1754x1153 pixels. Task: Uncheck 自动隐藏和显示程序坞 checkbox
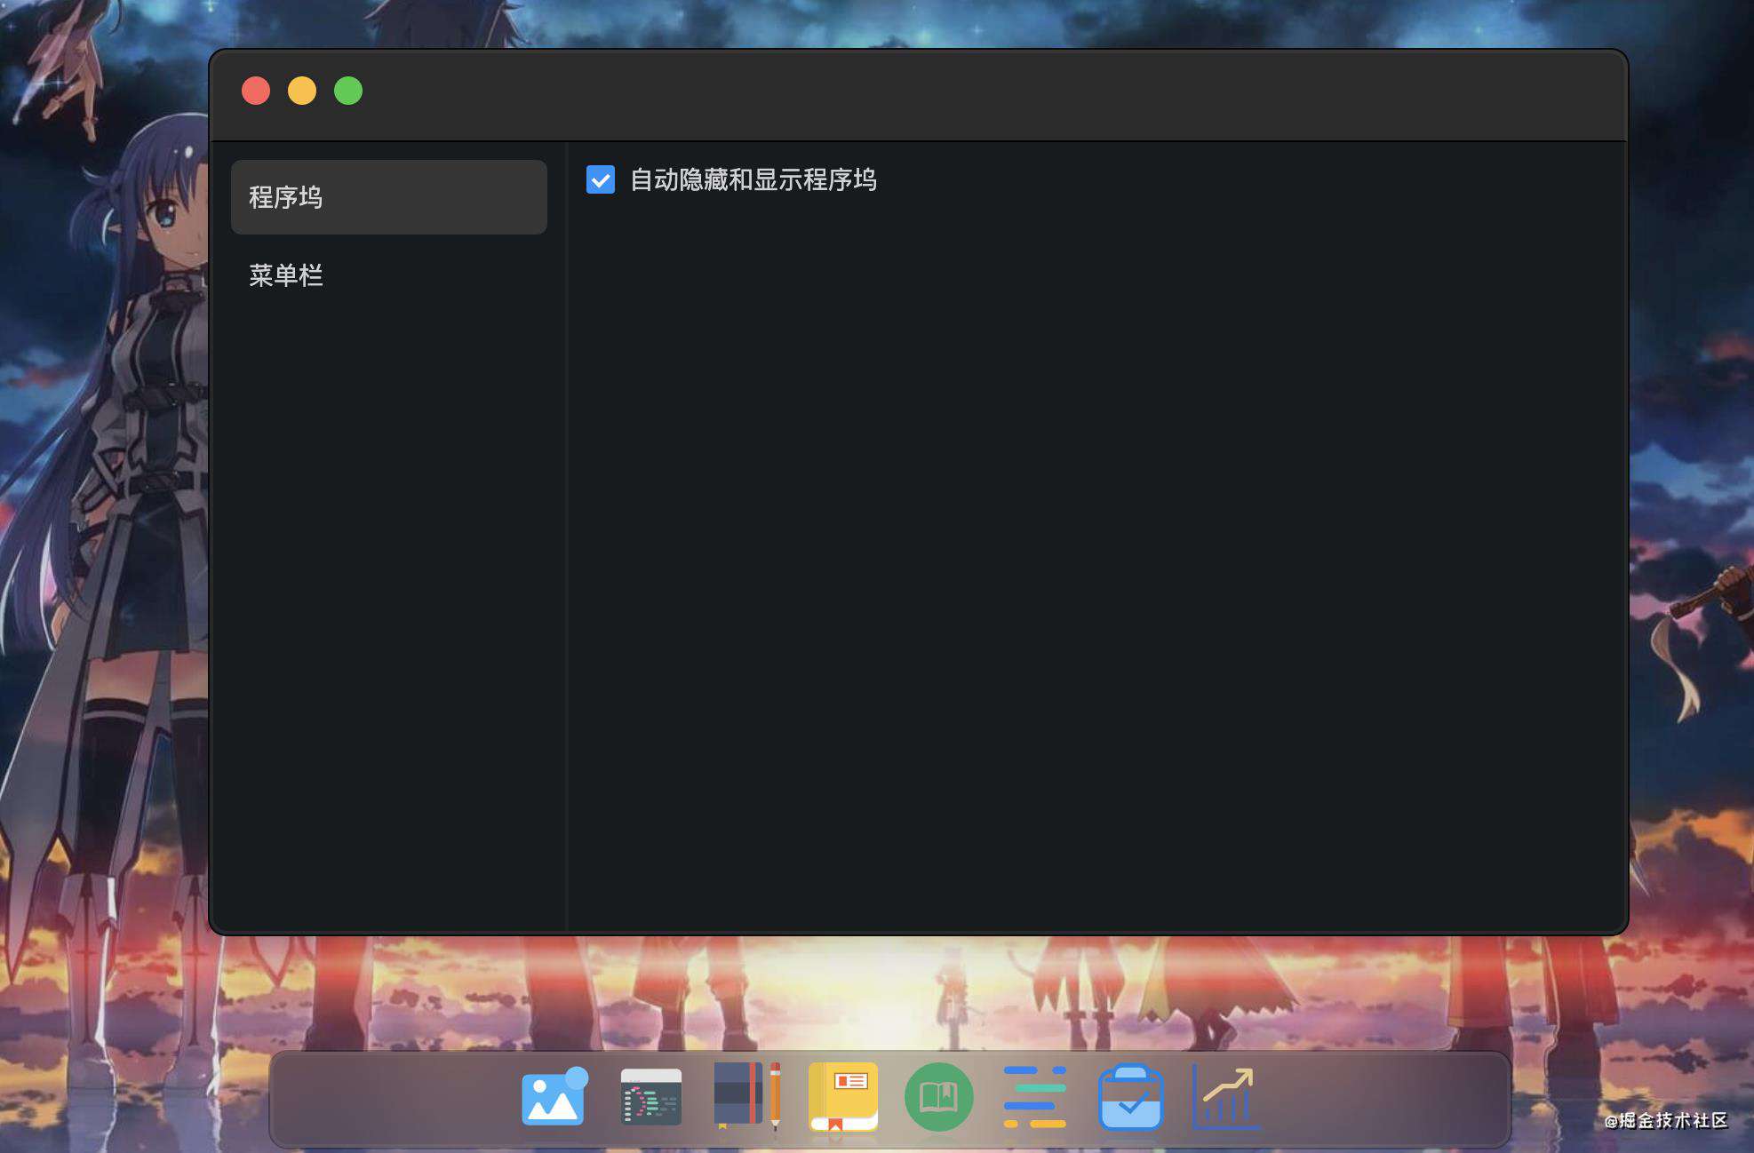coord(601,179)
